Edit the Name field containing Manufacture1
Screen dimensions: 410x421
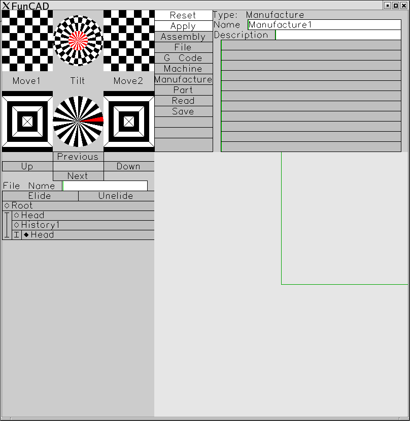coord(324,25)
